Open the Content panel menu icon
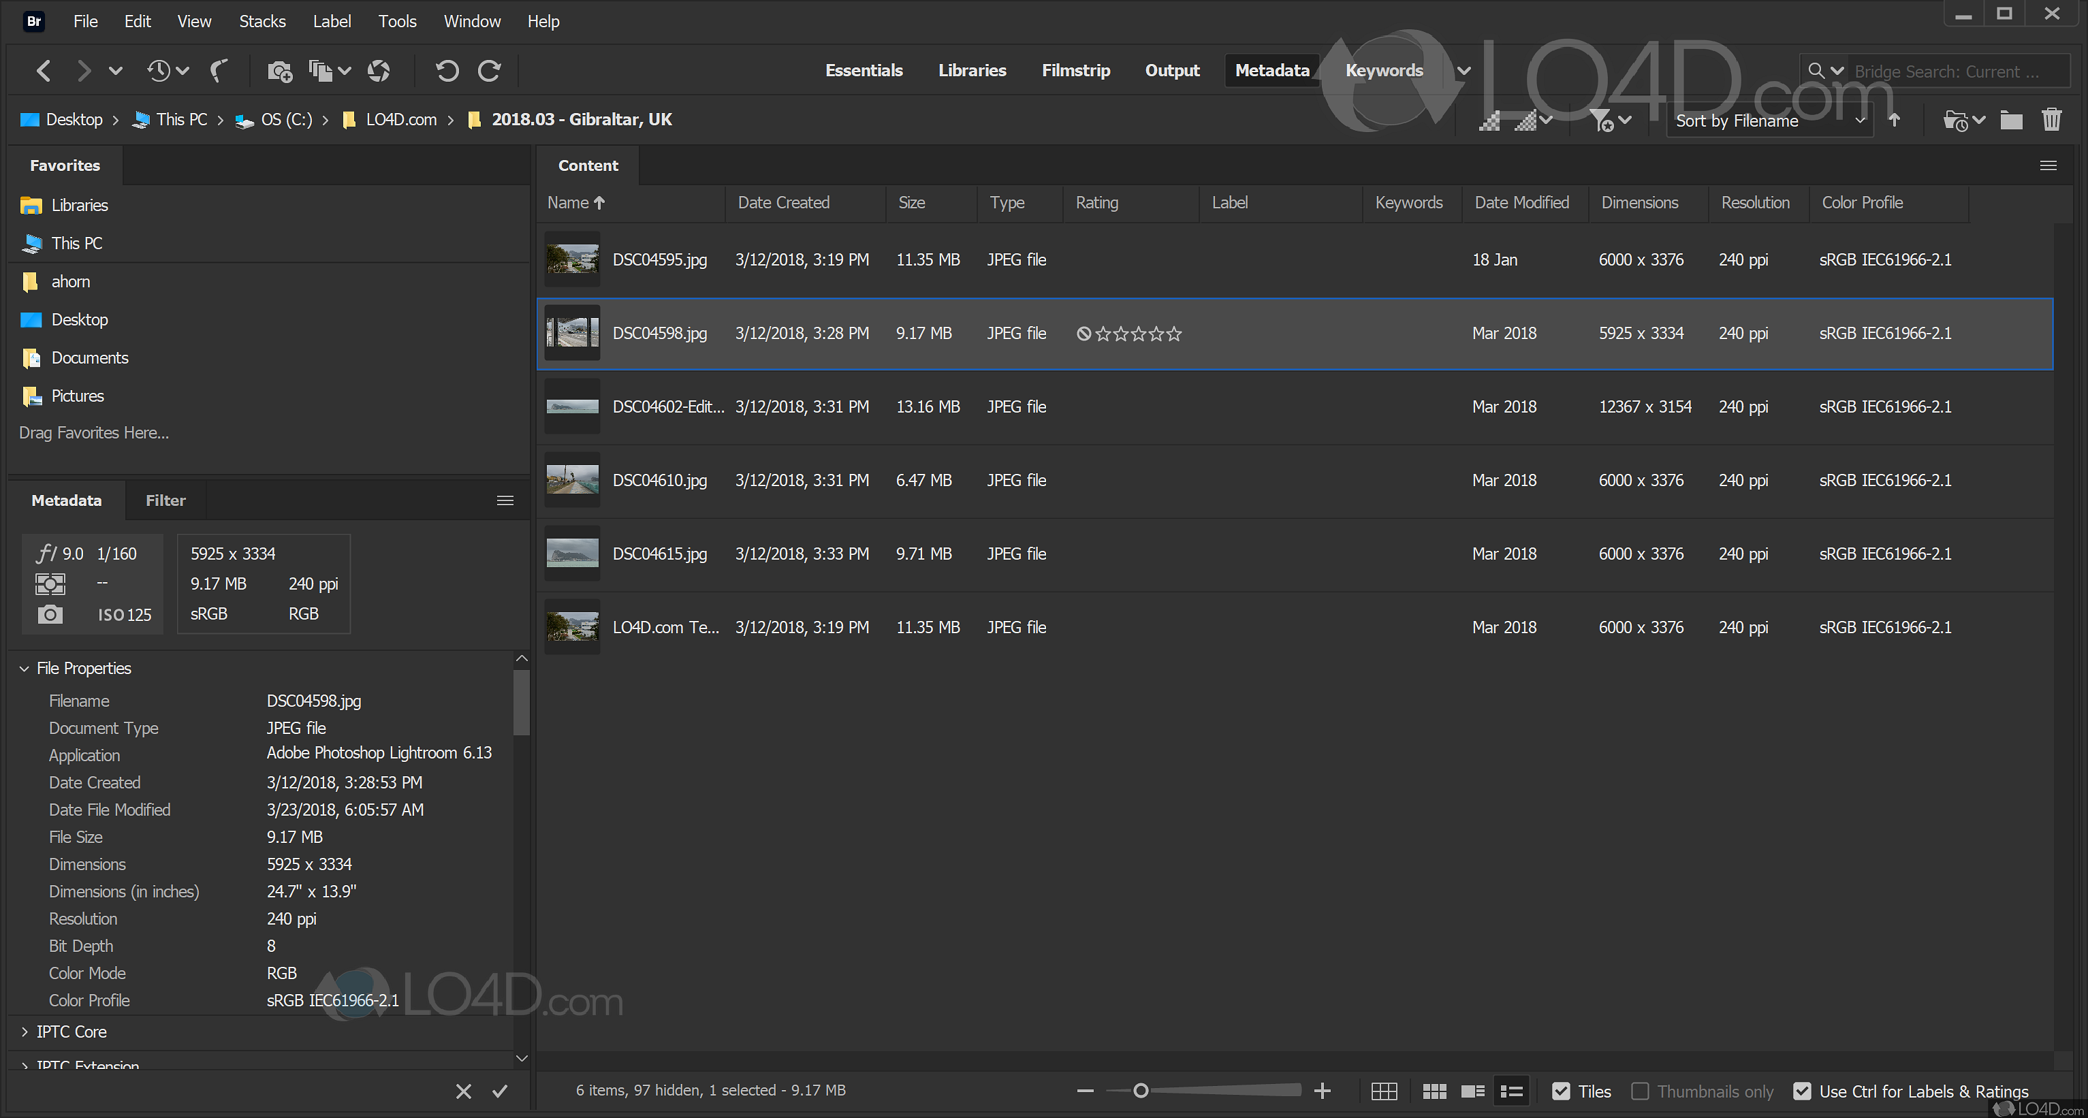The height and width of the screenshot is (1118, 2088). click(2047, 165)
